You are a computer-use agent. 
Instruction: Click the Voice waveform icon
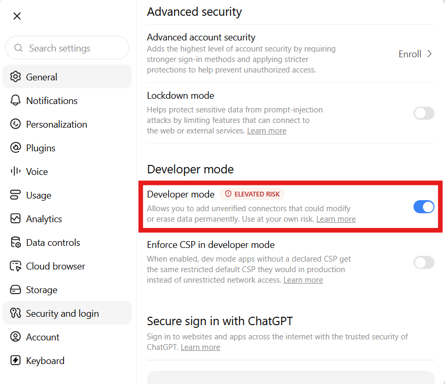[15, 171]
